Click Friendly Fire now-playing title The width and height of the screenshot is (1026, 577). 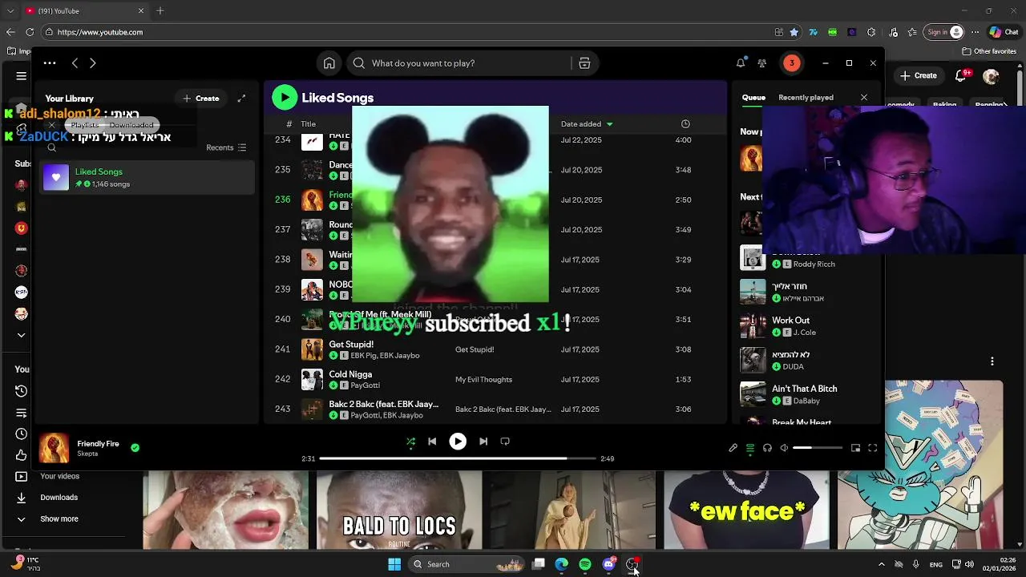point(98,444)
